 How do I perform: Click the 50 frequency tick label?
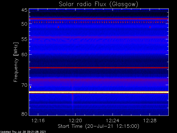point(24,24)
